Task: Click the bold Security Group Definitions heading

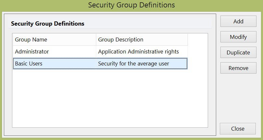Action: point(48,24)
